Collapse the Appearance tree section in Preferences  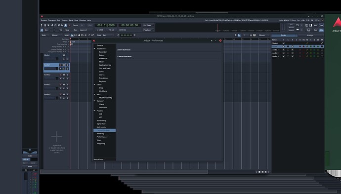(94, 49)
